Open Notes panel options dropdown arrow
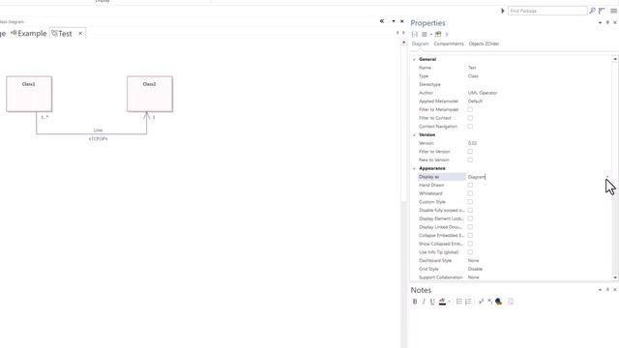 (600, 290)
